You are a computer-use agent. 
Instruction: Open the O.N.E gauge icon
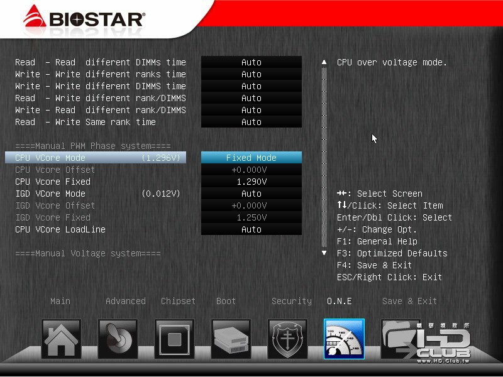click(x=344, y=339)
